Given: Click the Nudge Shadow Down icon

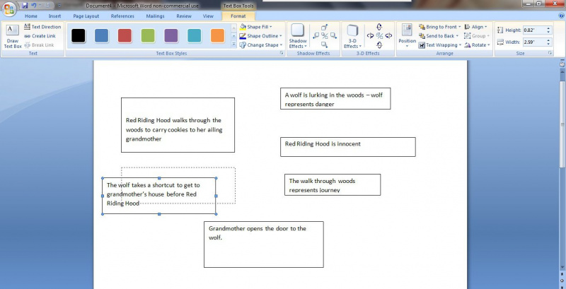Looking at the screenshot, I should [325, 45].
